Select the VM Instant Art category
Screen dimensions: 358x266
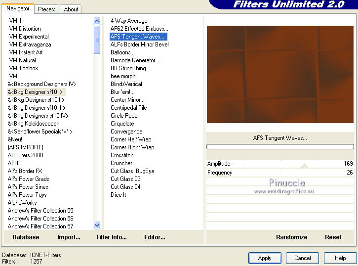coord(26,52)
